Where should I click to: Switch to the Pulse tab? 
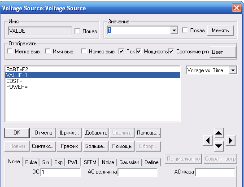tap(31, 162)
